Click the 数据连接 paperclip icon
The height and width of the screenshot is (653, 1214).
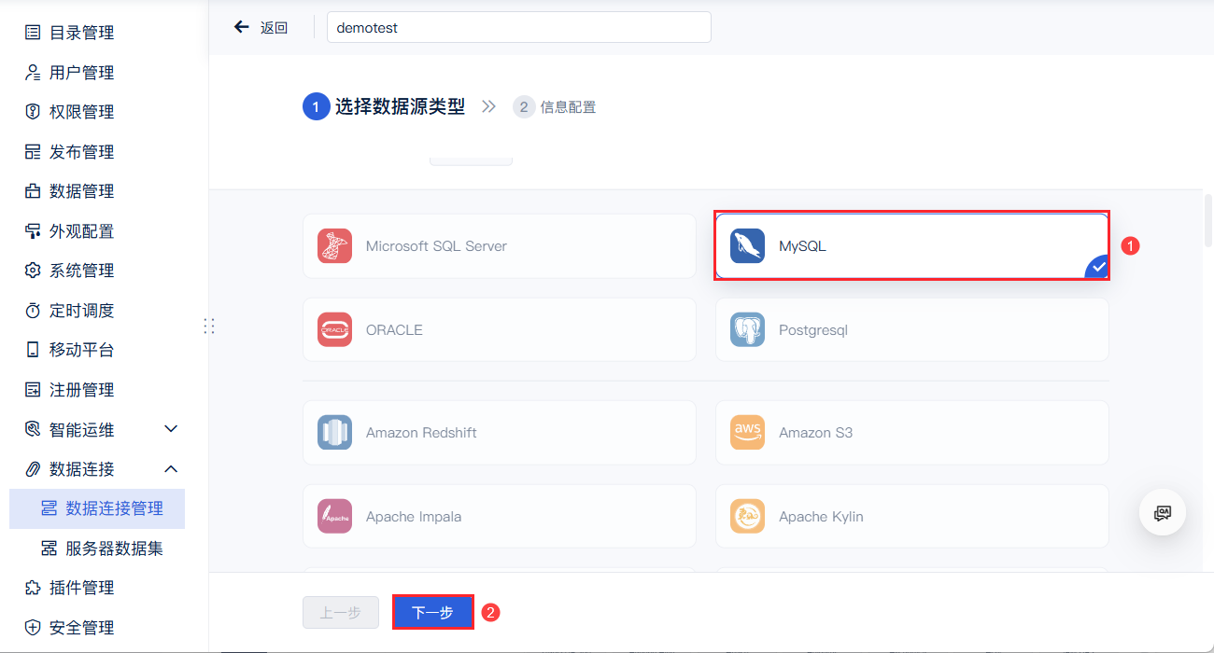point(33,469)
